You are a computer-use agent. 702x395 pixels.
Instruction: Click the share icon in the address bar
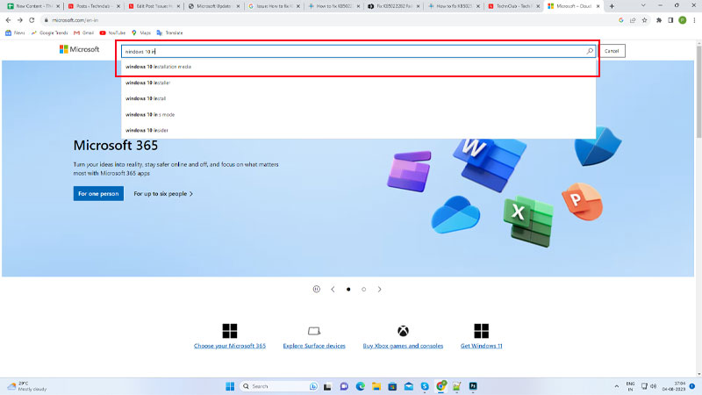click(x=633, y=20)
